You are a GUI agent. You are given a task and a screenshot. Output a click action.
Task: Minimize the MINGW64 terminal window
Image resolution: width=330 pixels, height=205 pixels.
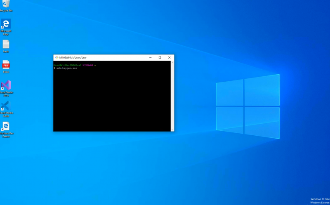[150, 57]
